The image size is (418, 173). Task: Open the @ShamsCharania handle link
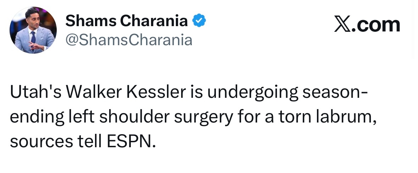coord(129,40)
